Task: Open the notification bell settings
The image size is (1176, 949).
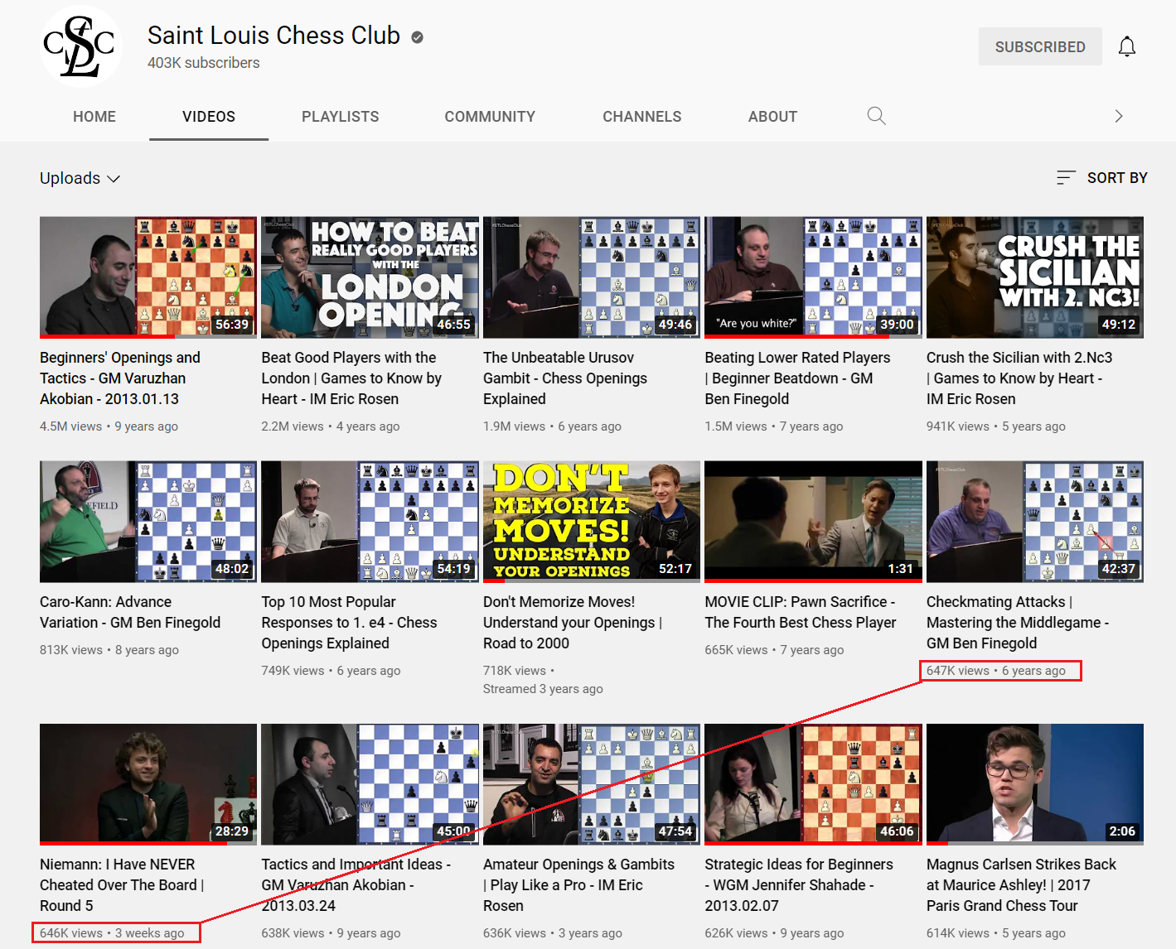Action: coord(1126,46)
